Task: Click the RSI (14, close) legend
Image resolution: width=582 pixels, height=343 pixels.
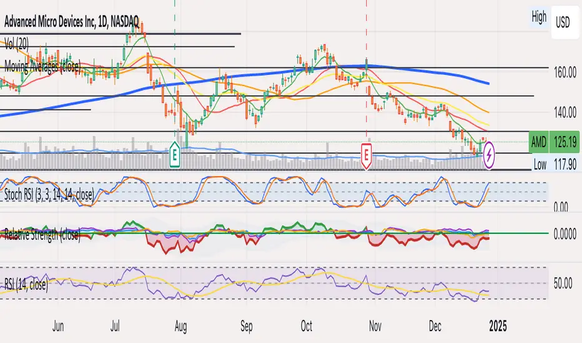Action: click(x=26, y=284)
